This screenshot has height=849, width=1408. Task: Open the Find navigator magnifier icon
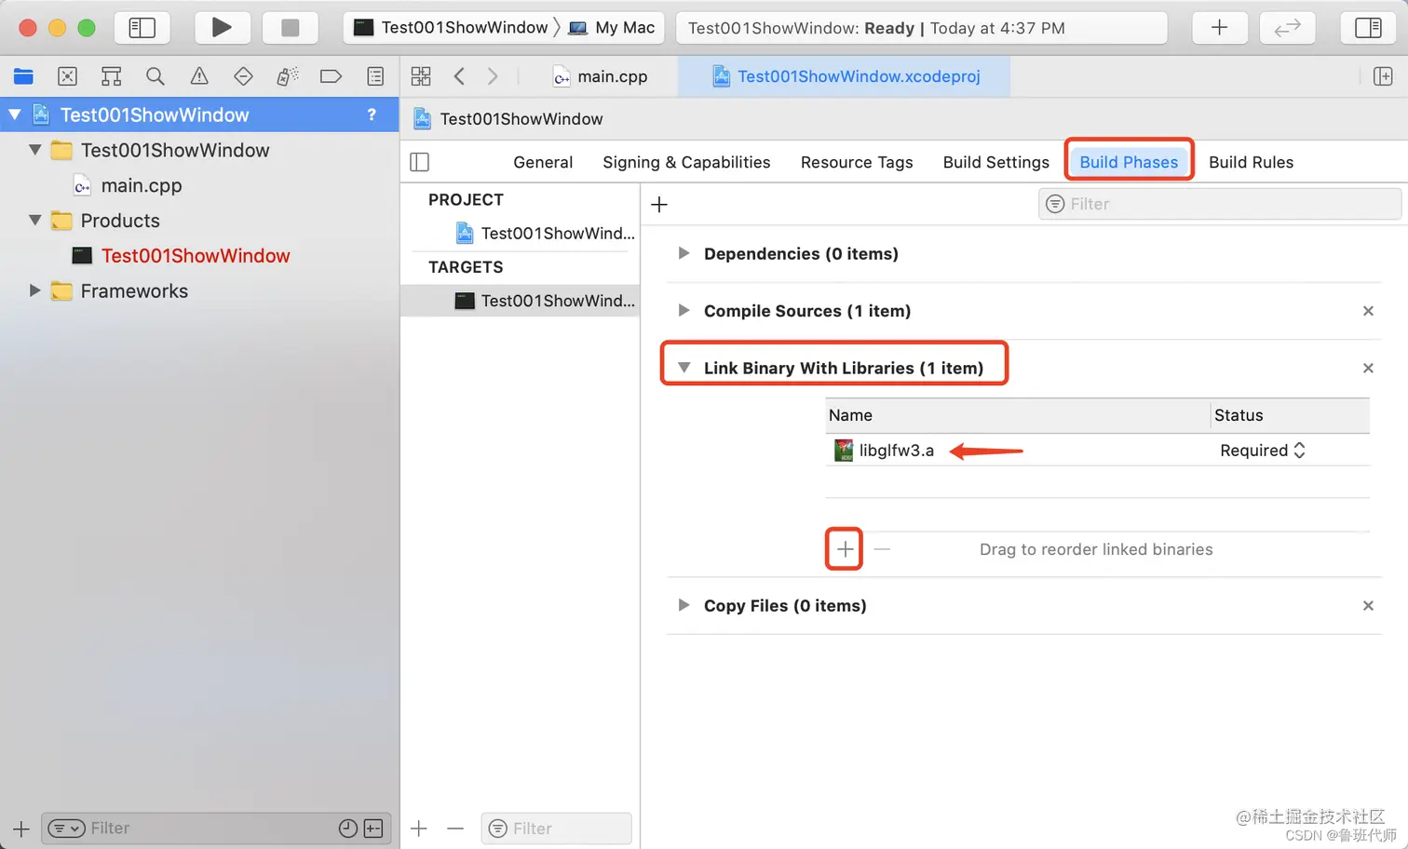tap(156, 76)
